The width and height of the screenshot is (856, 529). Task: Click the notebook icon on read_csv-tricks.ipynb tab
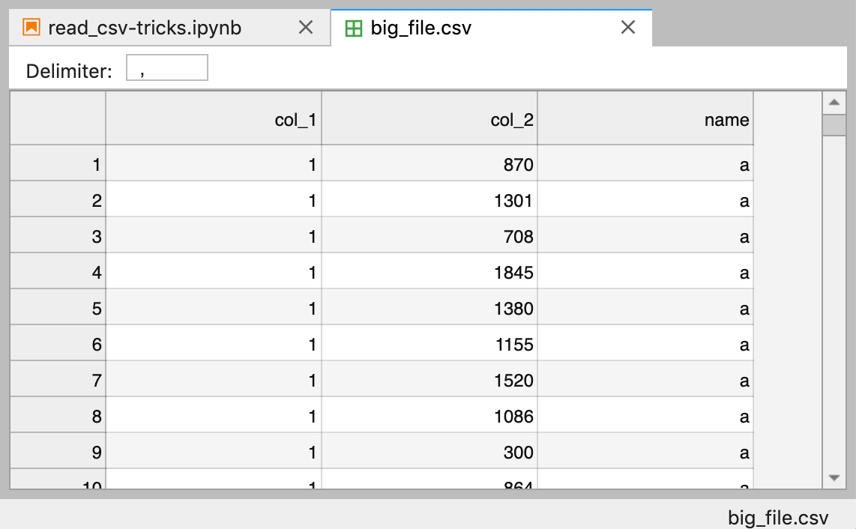[31, 27]
